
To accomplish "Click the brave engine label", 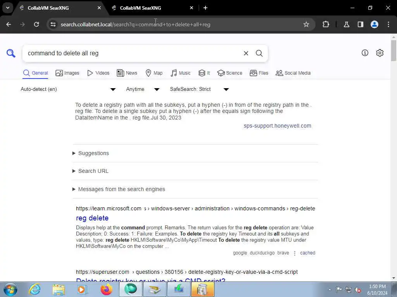I will [x=283, y=253].
